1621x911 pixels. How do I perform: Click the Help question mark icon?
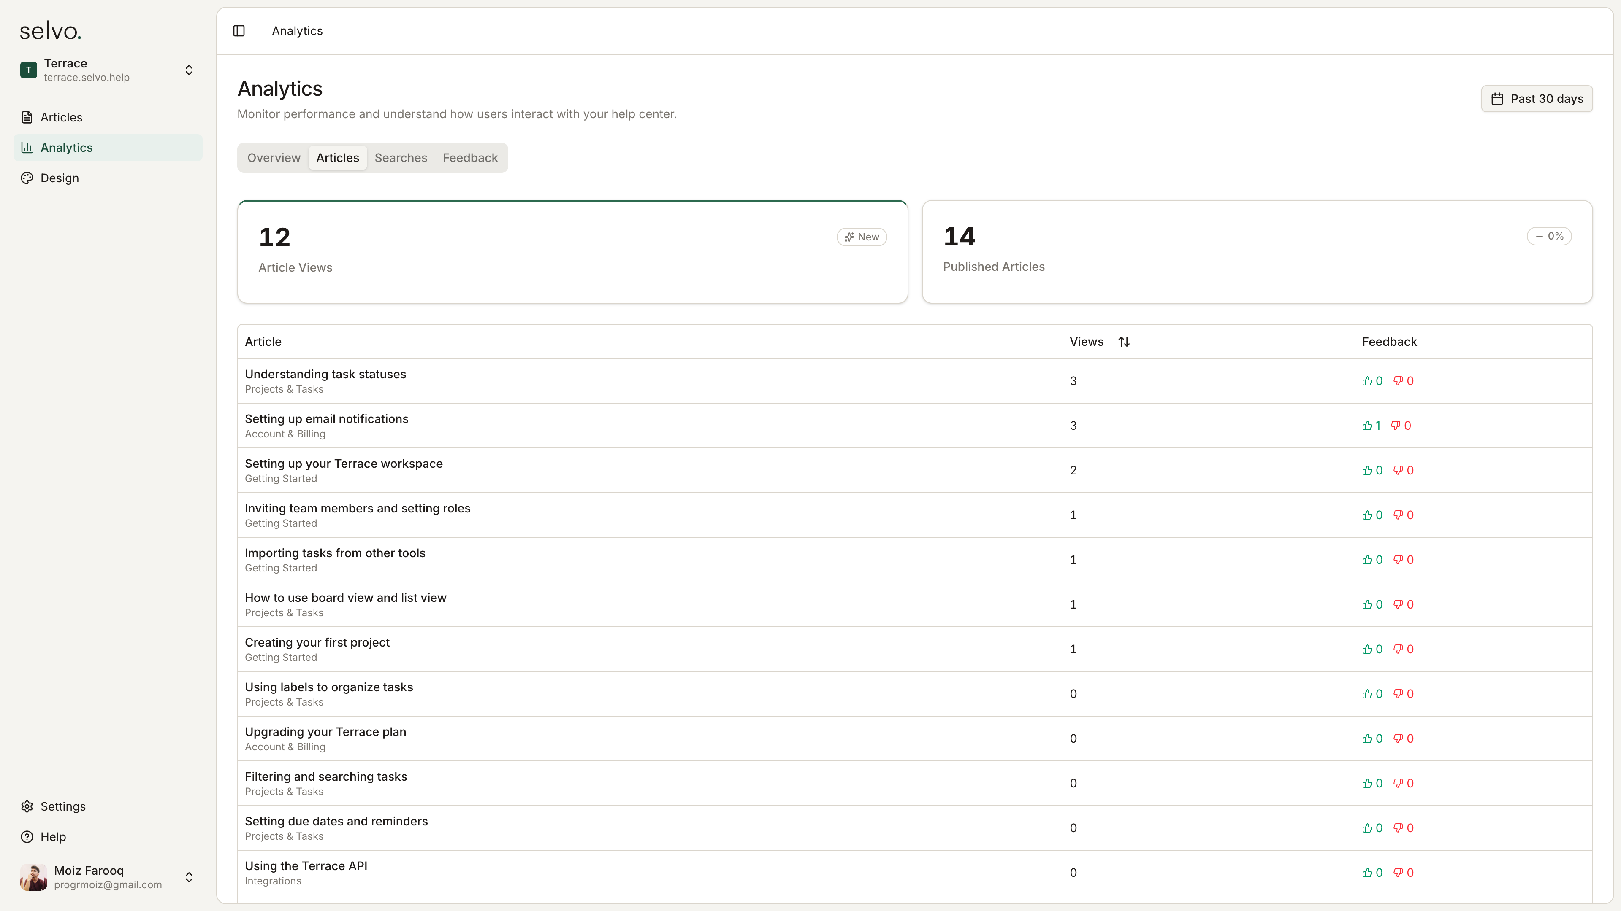point(27,837)
